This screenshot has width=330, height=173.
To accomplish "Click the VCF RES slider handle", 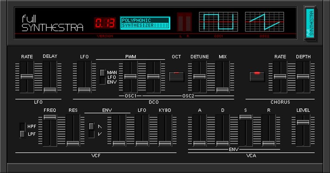I will tap(73, 143).
